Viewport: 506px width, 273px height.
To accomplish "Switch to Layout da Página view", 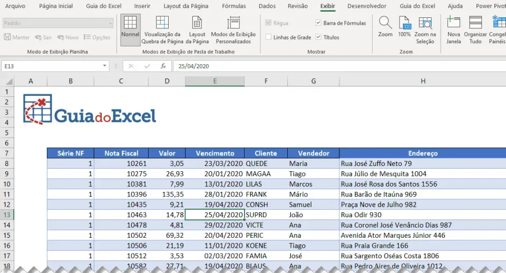I will click(197, 30).
